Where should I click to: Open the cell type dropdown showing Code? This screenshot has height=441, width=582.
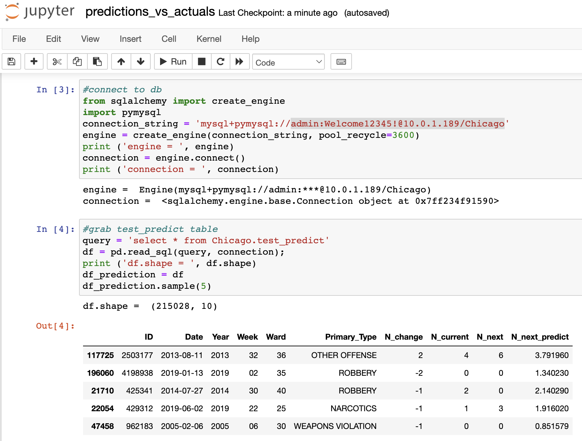(288, 62)
